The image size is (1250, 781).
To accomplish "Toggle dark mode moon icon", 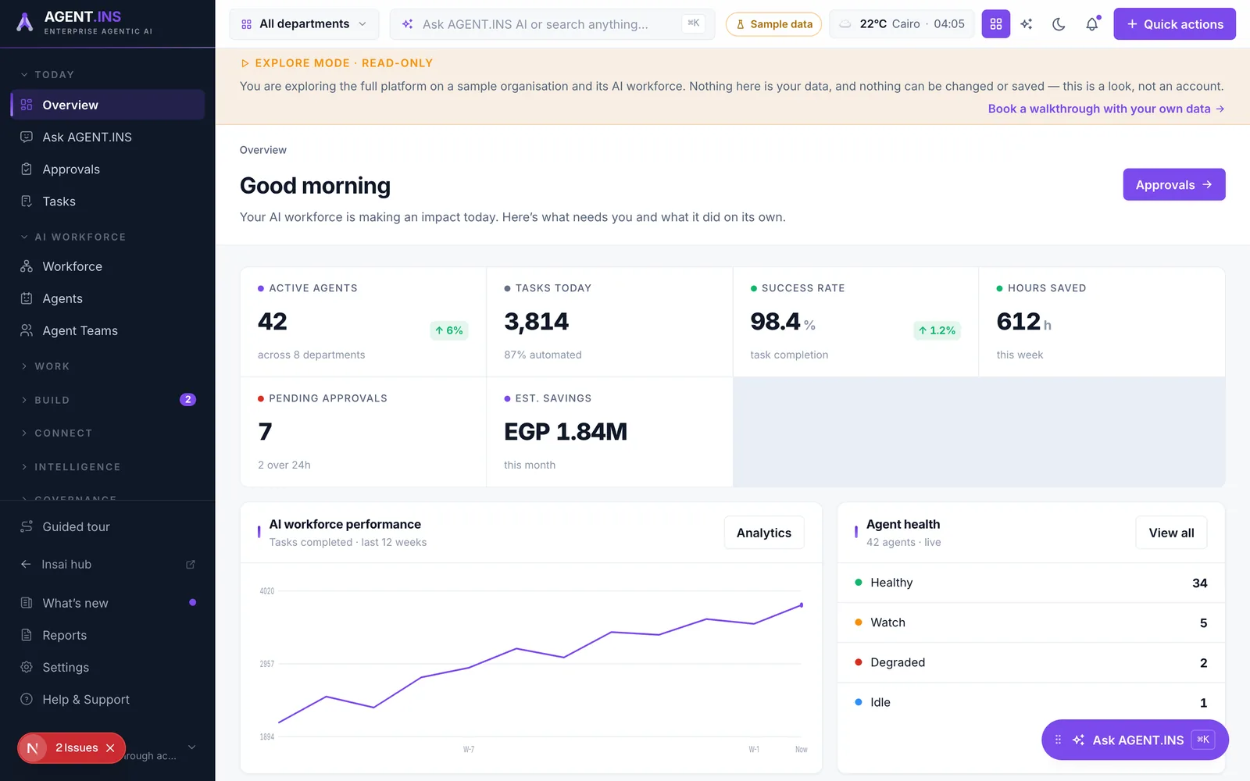I will 1059,24.
